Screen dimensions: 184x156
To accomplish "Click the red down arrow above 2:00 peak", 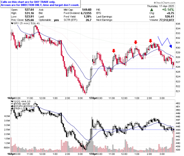I will (x=151, y=41).
